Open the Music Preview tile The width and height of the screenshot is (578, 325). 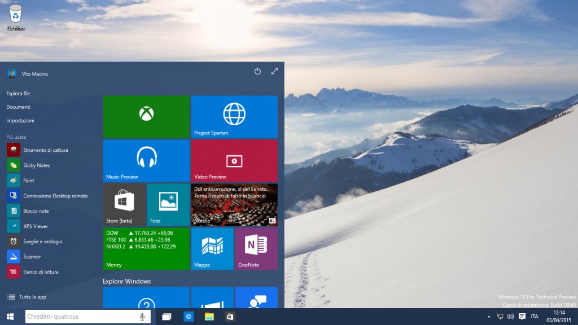click(x=146, y=161)
